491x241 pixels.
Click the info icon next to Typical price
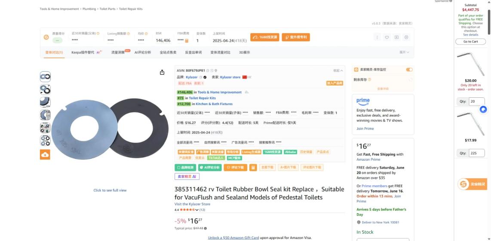pos(206,228)
